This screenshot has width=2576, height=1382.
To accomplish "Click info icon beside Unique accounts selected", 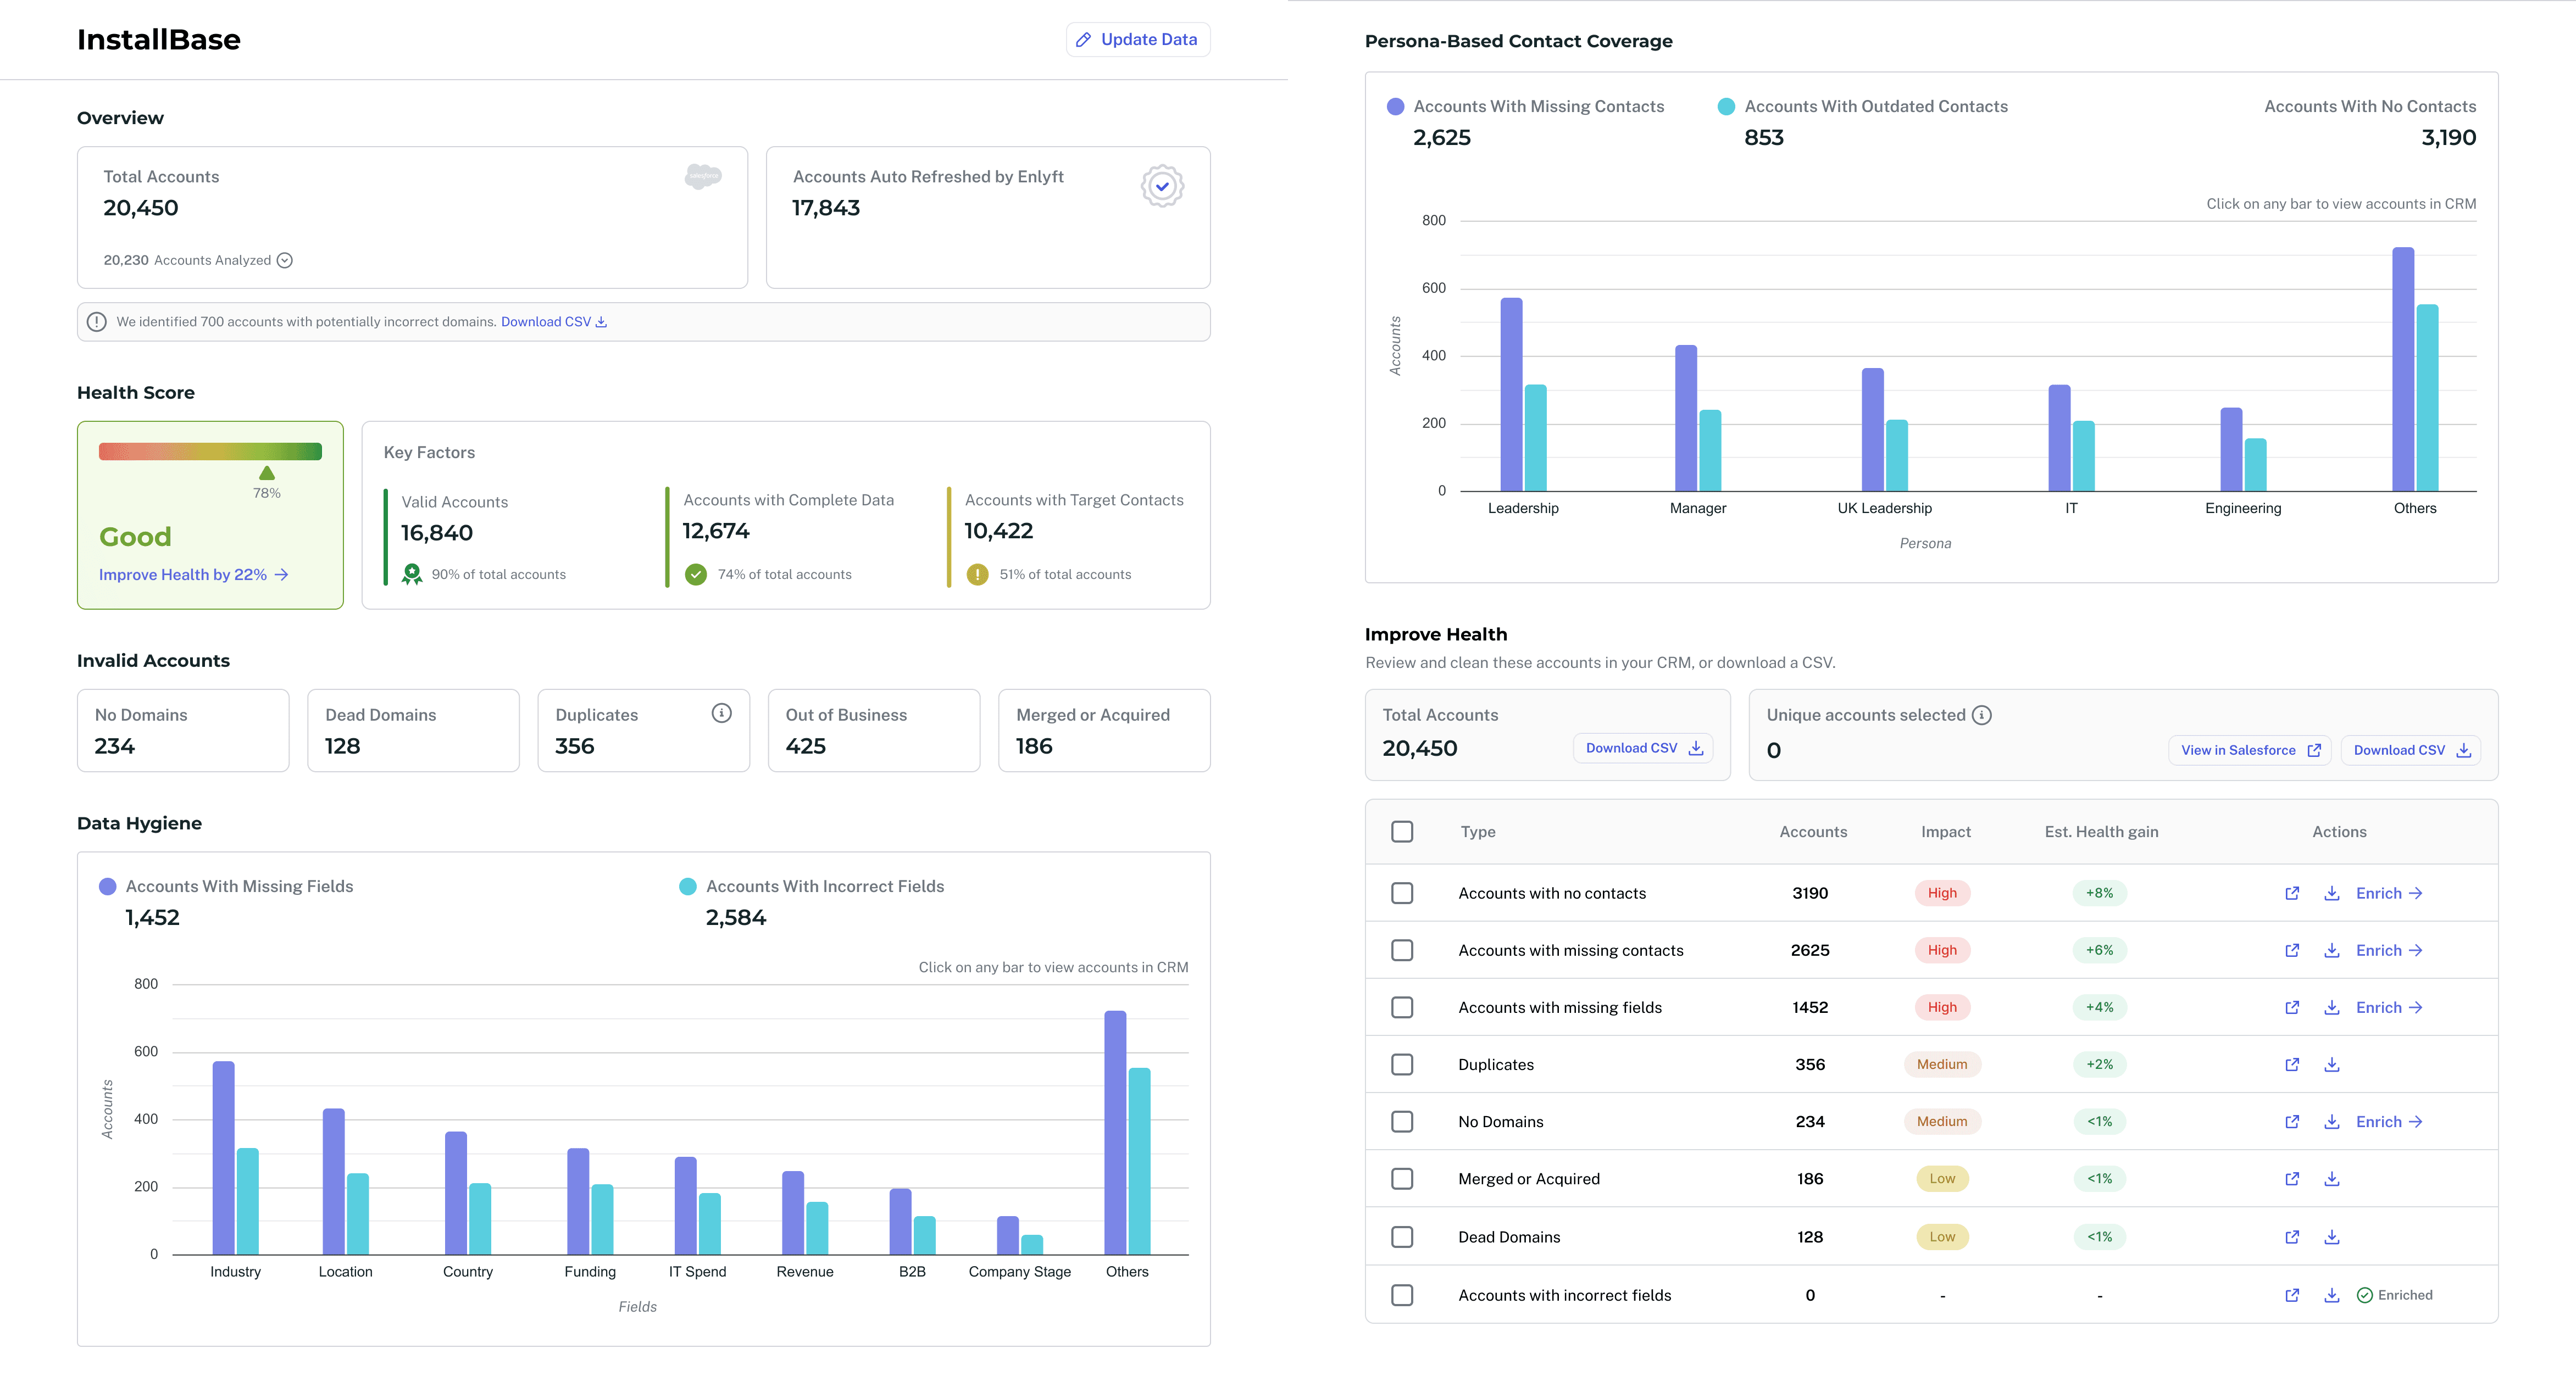I will (x=1981, y=715).
